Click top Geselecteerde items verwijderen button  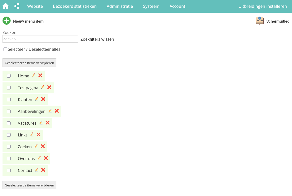[x=29, y=63]
